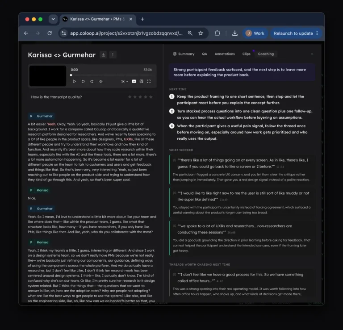Select the Coaching tab
The image size is (343, 330).
pos(266,54)
